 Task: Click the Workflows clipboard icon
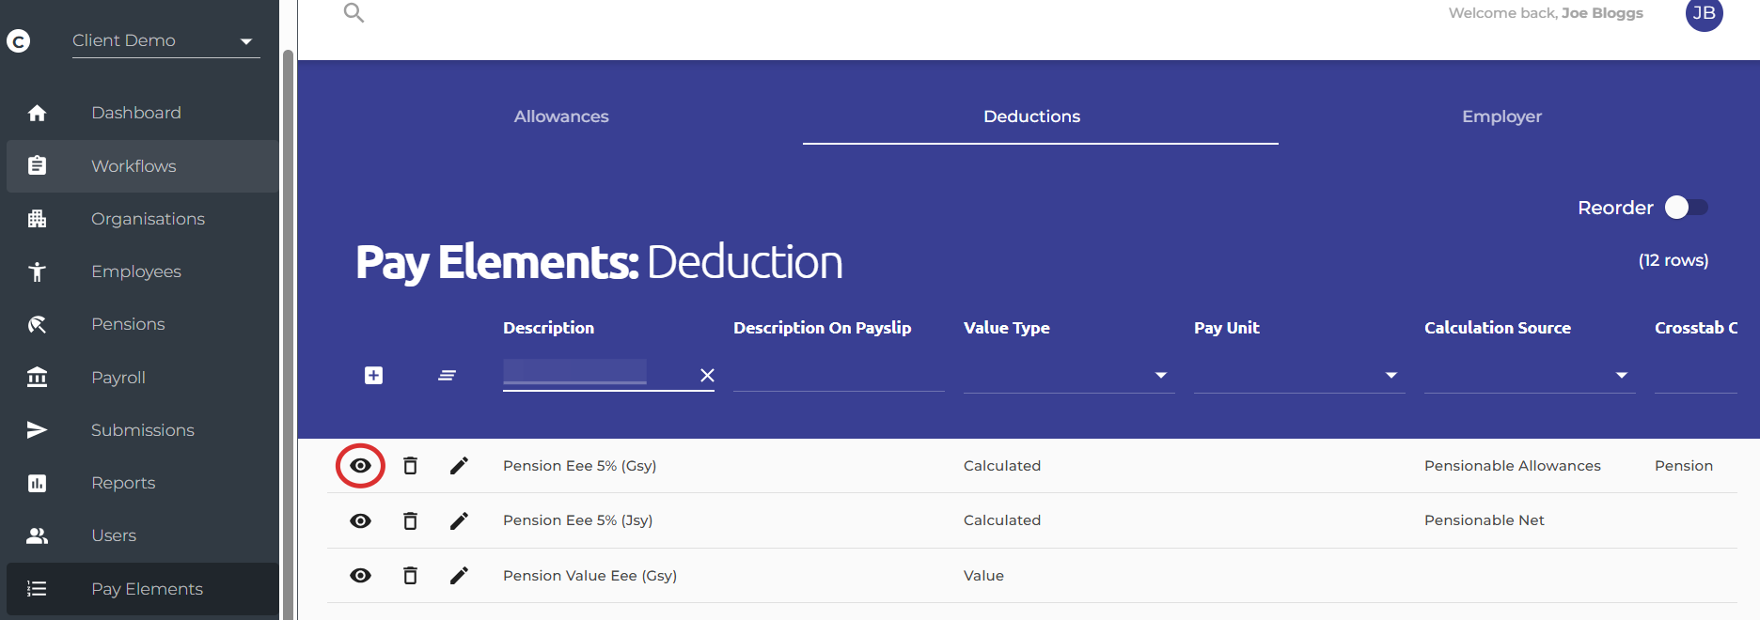(x=37, y=165)
